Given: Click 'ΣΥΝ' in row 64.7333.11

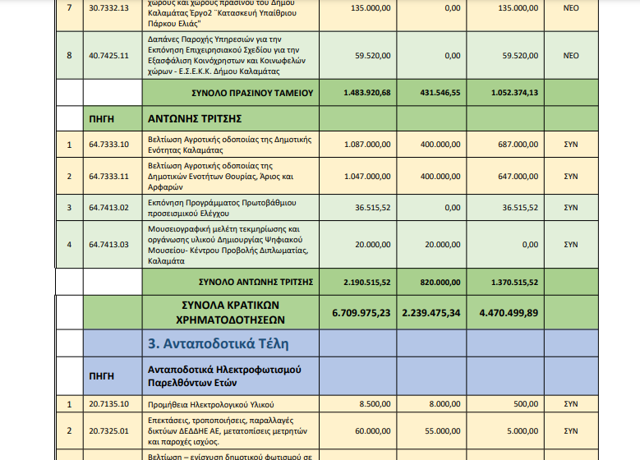Looking at the screenshot, I should (571, 177).
